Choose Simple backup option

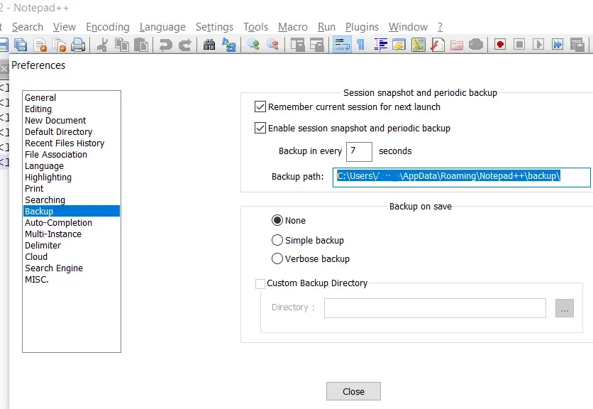click(277, 239)
